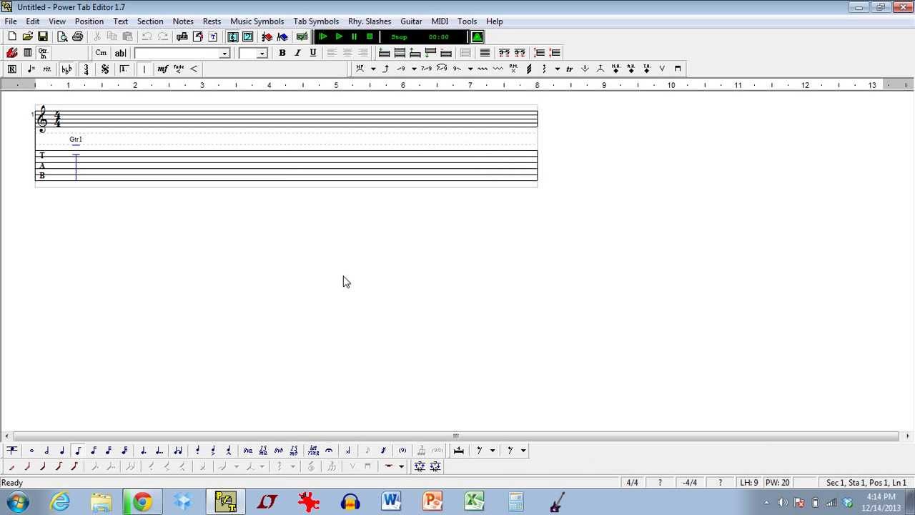Toggle the dotted note option

point(144,451)
